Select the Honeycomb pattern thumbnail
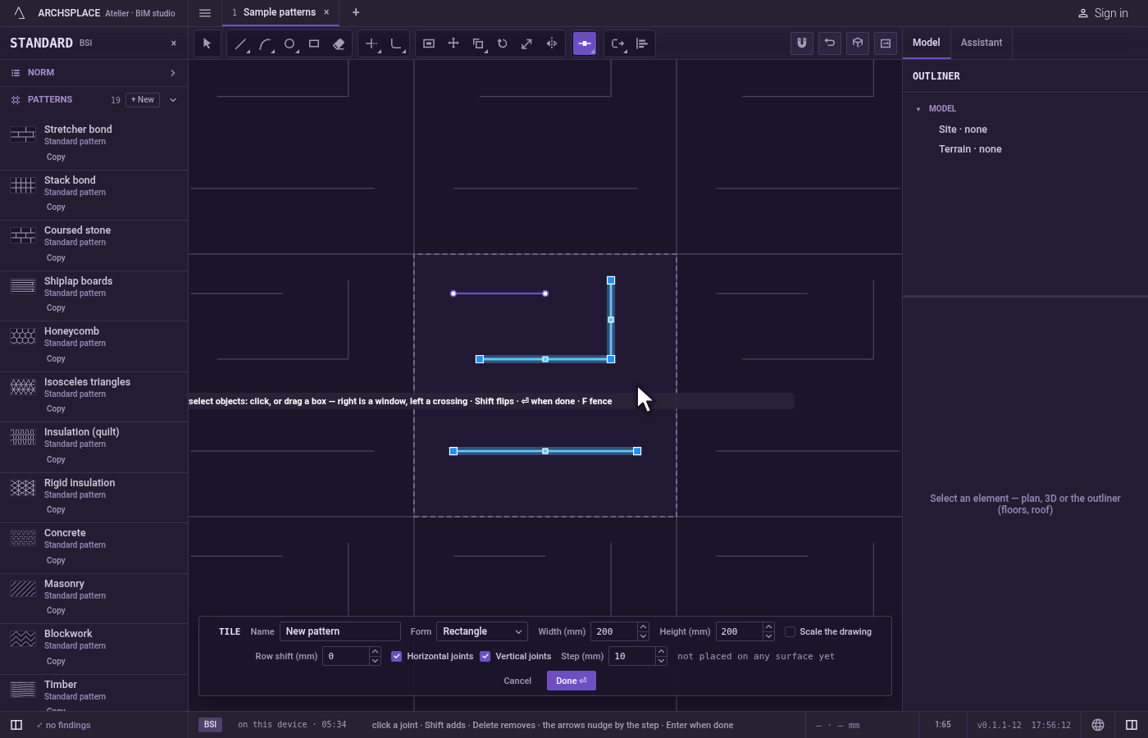 pyautogui.click(x=23, y=336)
